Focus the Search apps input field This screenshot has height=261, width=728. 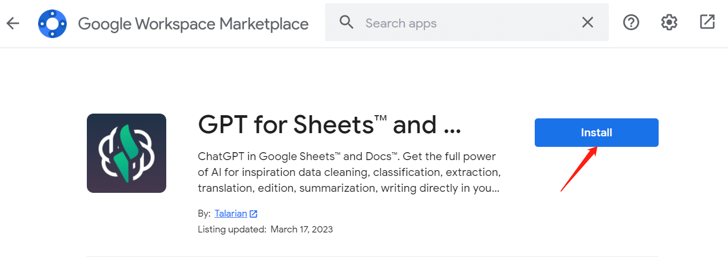(466, 23)
